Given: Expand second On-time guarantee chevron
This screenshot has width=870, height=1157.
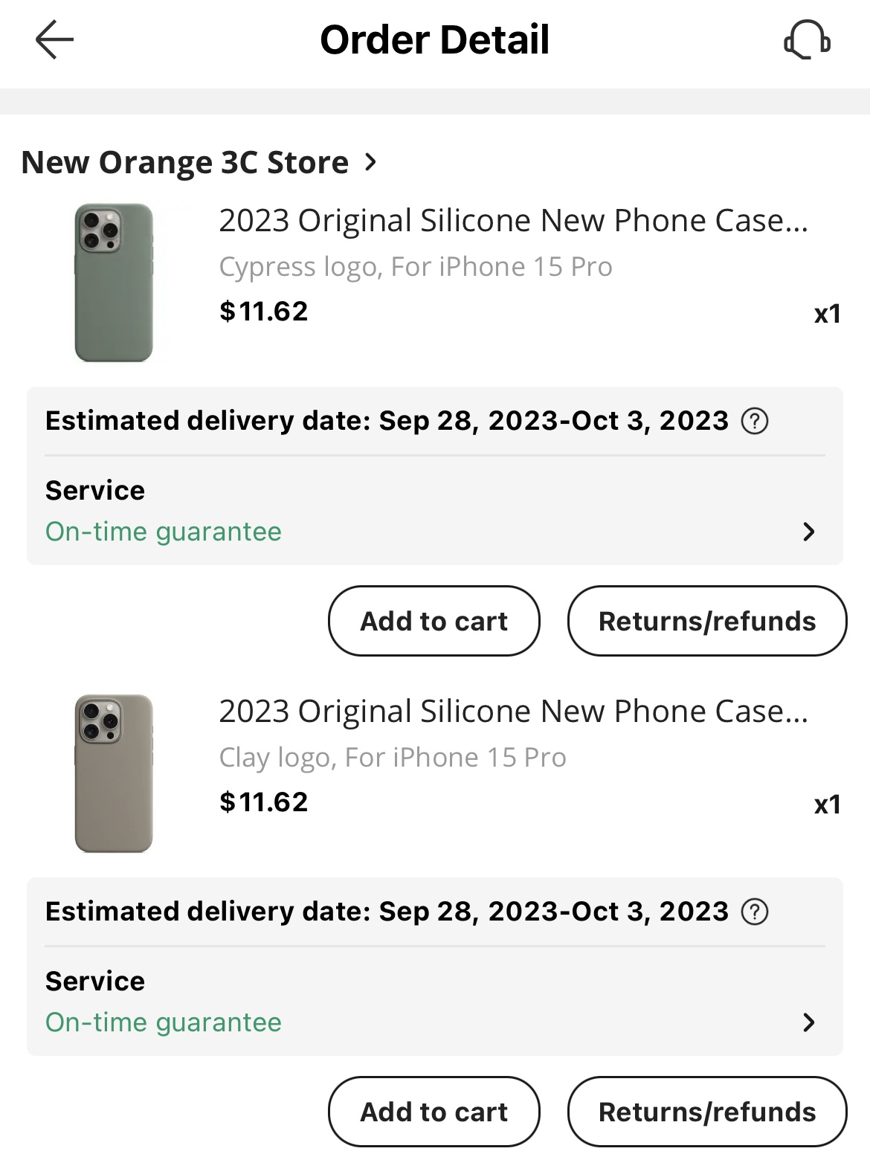Looking at the screenshot, I should pos(809,1022).
